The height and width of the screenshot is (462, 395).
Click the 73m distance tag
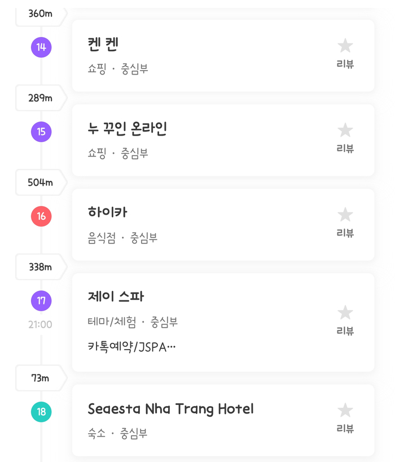[x=41, y=378]
